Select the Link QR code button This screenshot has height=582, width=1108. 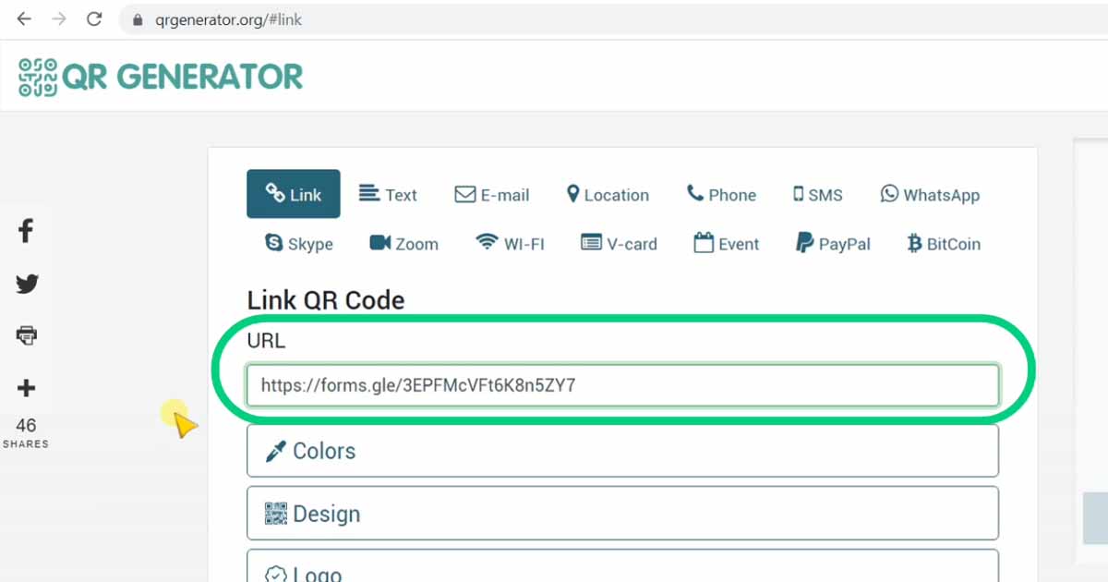pos(293,194)
